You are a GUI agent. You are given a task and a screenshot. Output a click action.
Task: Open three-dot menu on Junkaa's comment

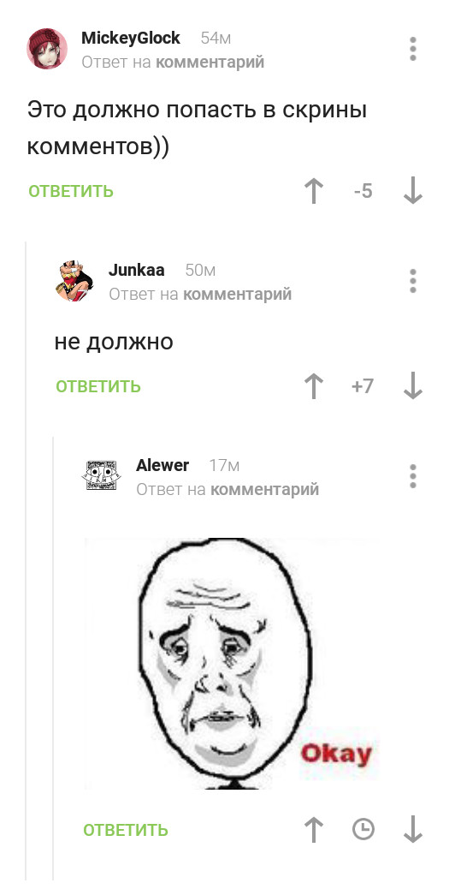[413, 281]
